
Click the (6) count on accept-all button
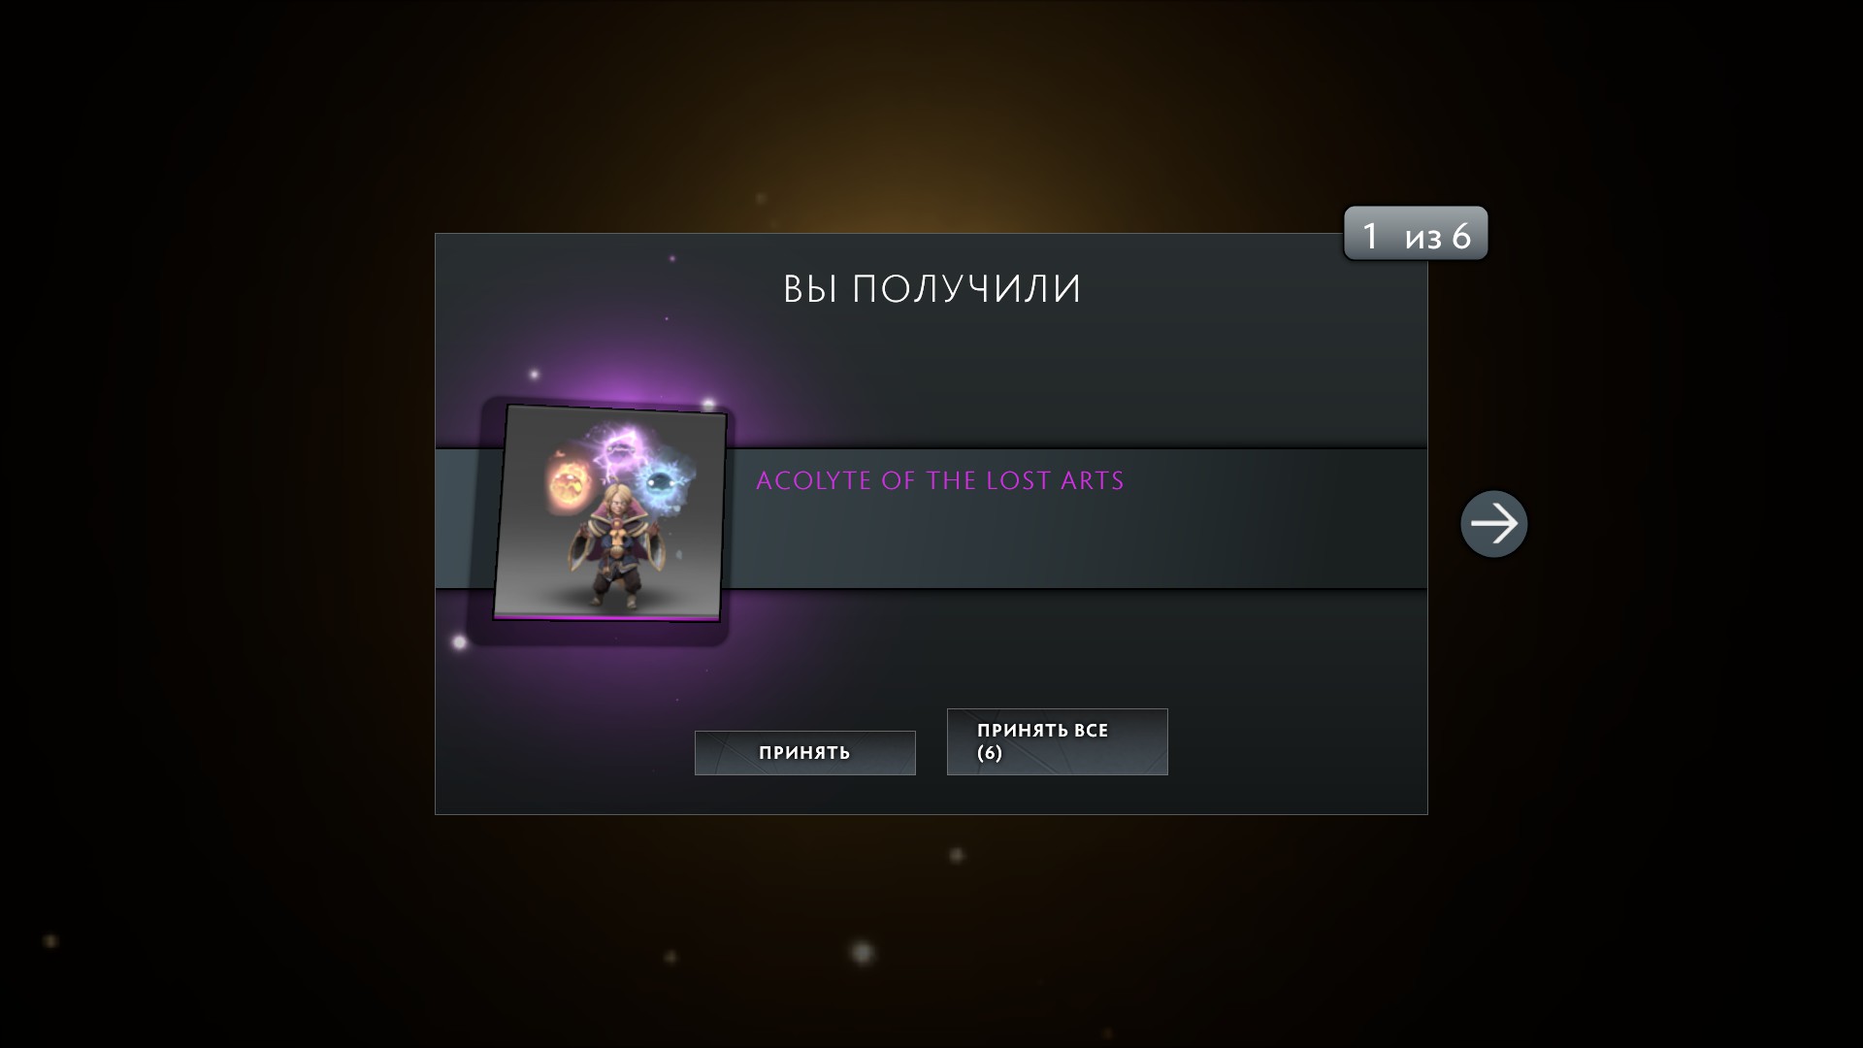[x=990, y=754]
